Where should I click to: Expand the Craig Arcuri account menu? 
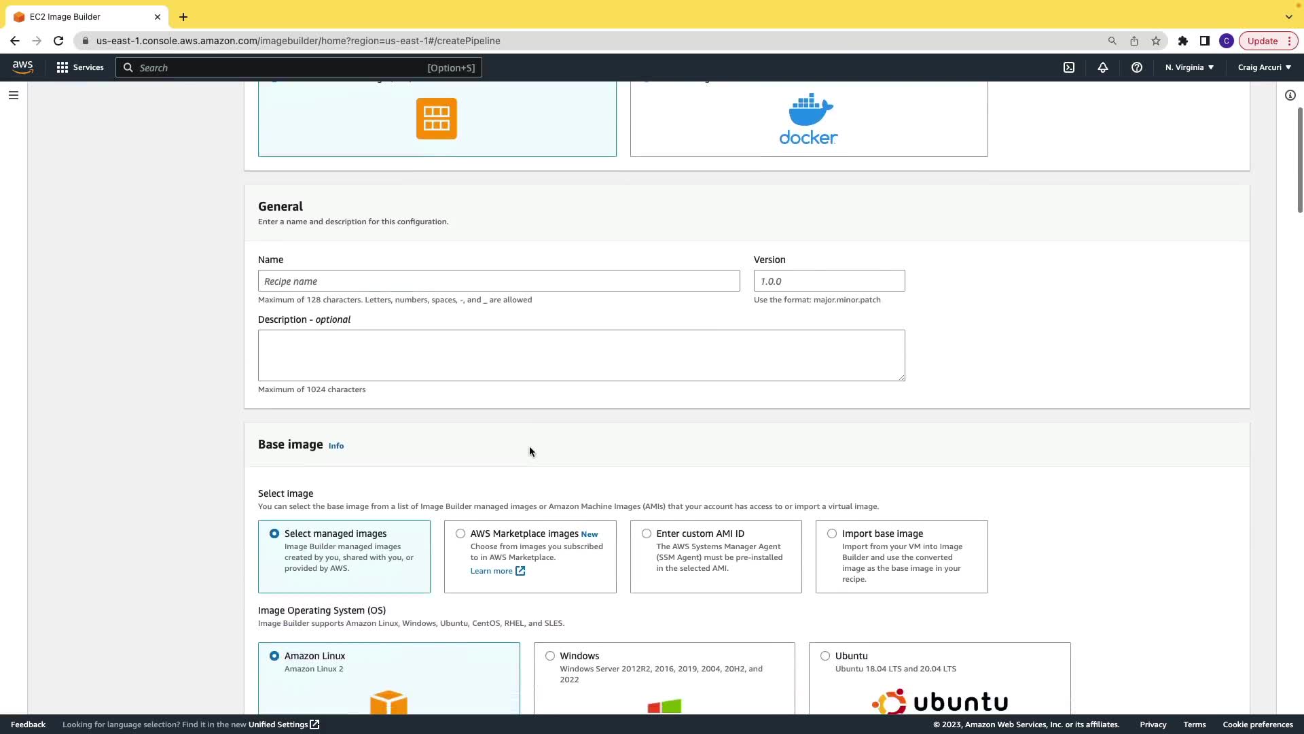pos(1264,67)
